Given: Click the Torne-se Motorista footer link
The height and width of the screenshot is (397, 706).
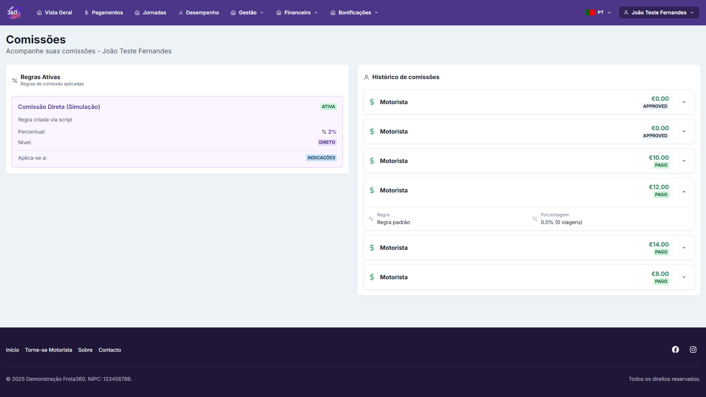Looking at the screenshot, I should 49,350.
